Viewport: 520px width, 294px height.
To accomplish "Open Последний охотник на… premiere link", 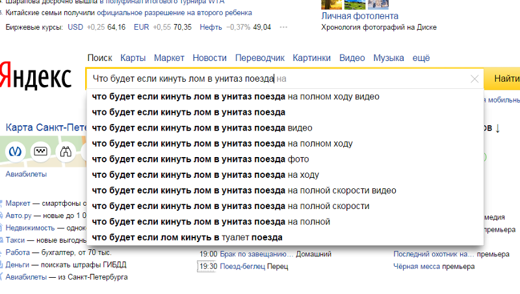I will [x=434, y=254].
